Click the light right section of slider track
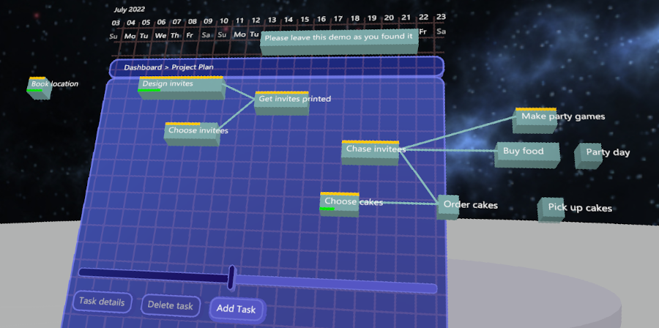659x328 pixels. 336,284
